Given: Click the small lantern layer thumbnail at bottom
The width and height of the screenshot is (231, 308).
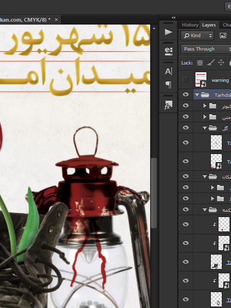Looking at the screenshot, I should (216, 299).
